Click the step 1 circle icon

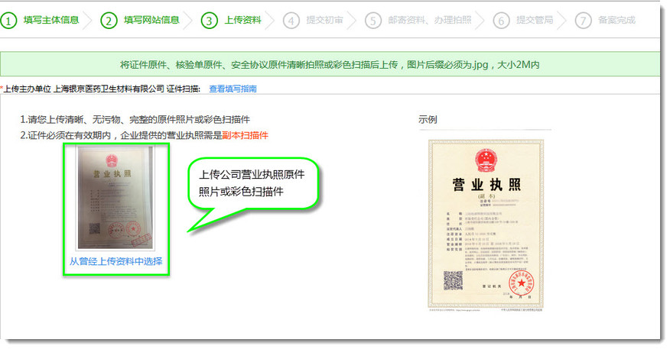point(9,21)
